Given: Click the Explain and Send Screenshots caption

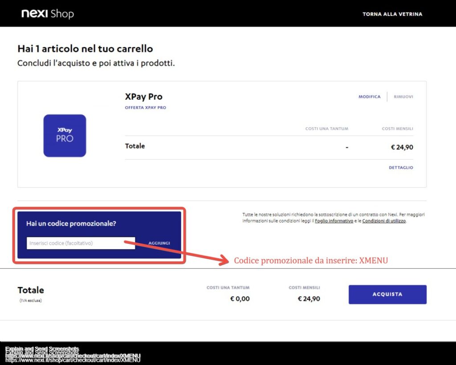Looking at the screenshot, I should (x=42, y=350).
